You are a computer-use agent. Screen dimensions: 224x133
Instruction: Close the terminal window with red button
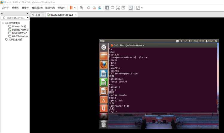click(x=112, y=45)
